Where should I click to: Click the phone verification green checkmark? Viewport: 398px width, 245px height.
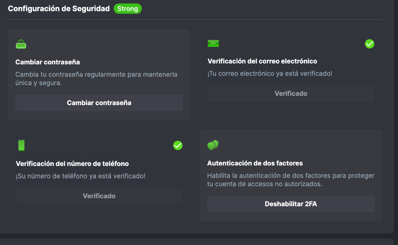click(178, 146)
